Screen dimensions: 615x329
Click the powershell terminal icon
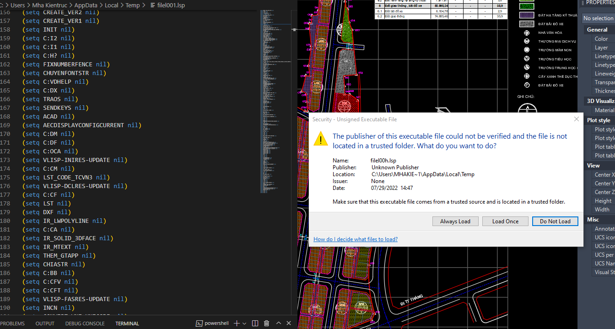199,324
